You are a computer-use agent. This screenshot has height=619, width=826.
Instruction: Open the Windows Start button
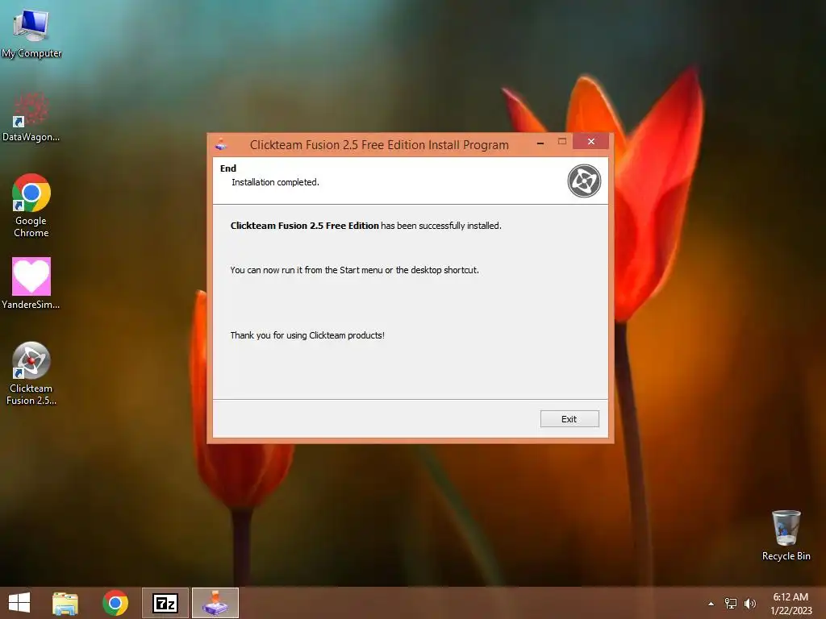click(19, 603)
